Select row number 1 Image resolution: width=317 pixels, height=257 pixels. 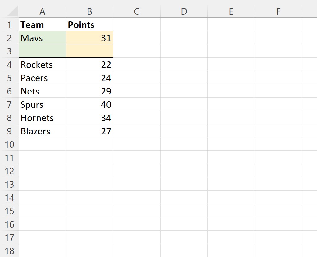pos(10,24)
